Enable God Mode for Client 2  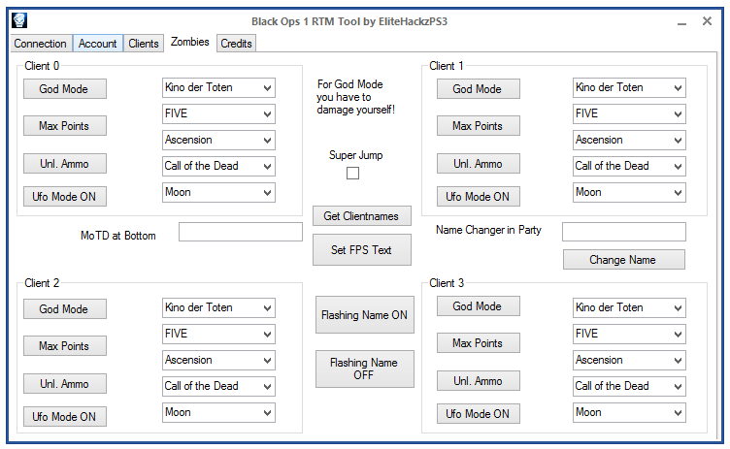pyautogui.click(x=65, y=308)
